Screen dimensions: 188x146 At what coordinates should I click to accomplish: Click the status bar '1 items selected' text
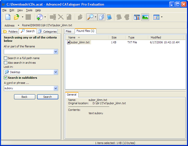coord(115,143)
